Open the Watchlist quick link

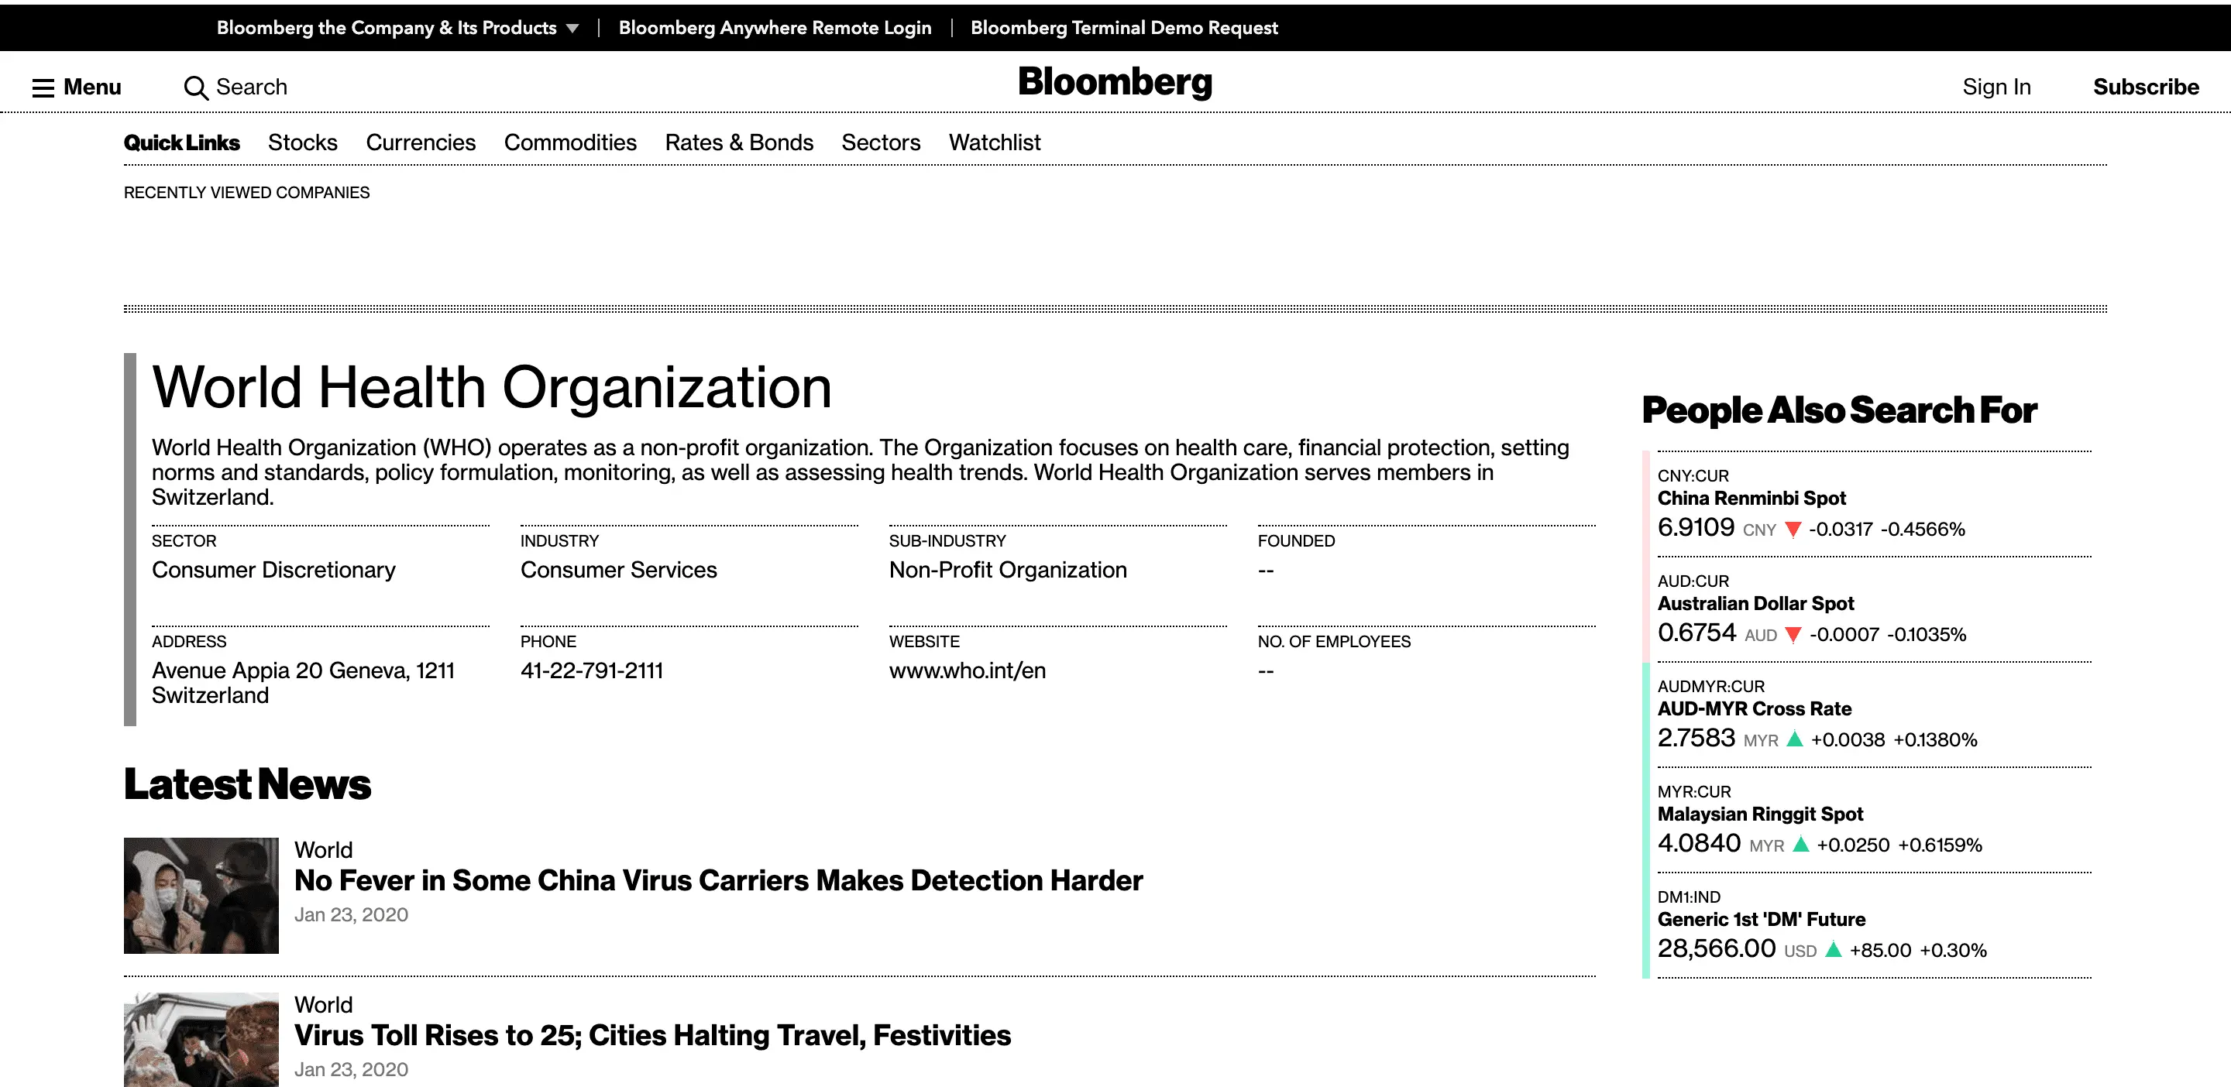click(994, 142)
